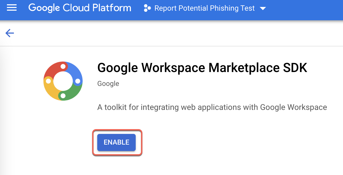The height and width of the screenshot is (175, 343).
Task: Click the project hexagon icon
Action: click(147, 8)
